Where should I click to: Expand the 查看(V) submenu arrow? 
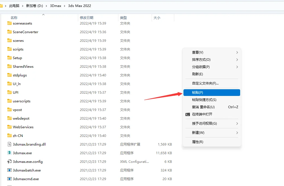pyautogui.click(x=237, y=52)
